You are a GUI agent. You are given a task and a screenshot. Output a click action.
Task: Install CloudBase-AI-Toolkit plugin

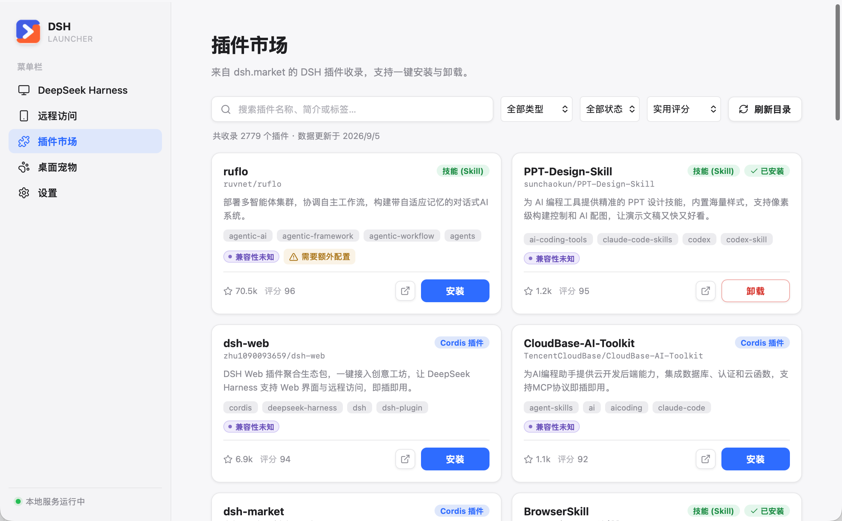[x=755, y=459]
